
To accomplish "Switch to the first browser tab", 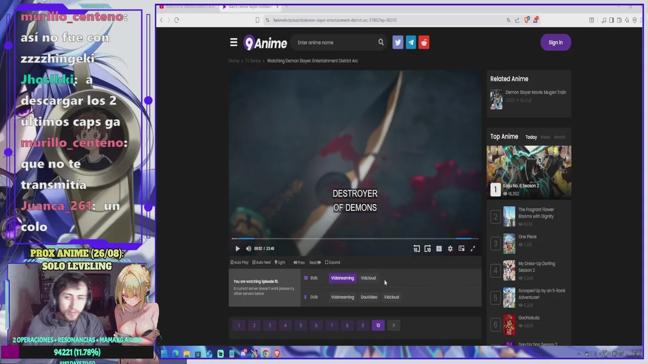I will pos(187,7).
